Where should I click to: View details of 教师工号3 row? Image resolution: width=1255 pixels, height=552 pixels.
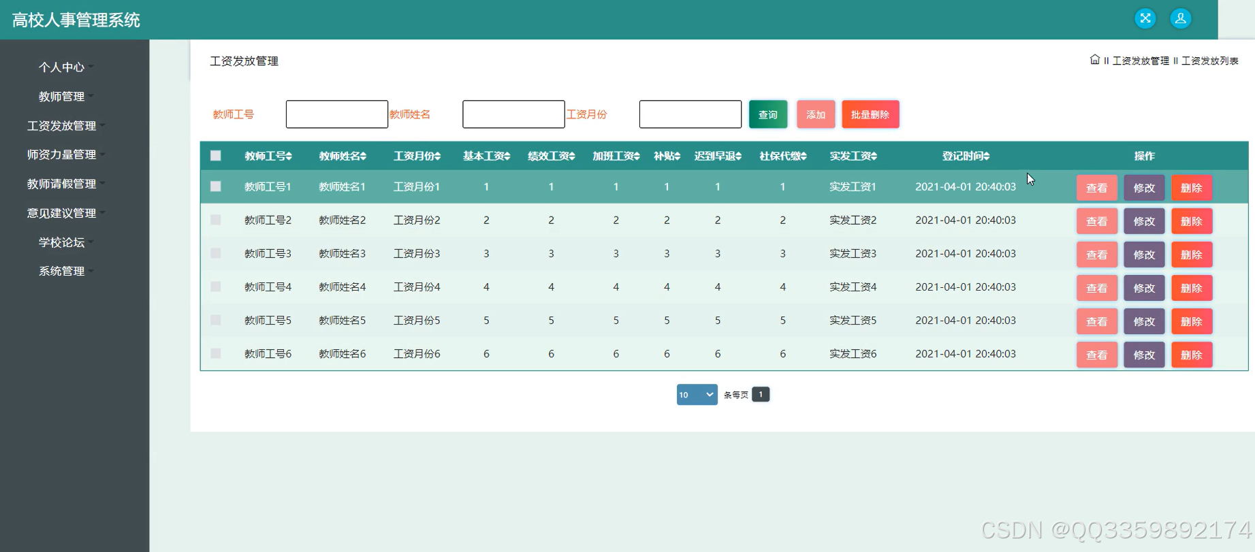pyautogui.click(x=1096, y=255)
